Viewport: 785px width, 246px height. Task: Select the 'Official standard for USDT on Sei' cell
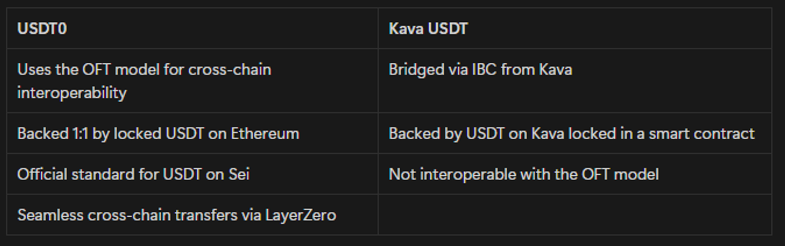pos(133,174)
